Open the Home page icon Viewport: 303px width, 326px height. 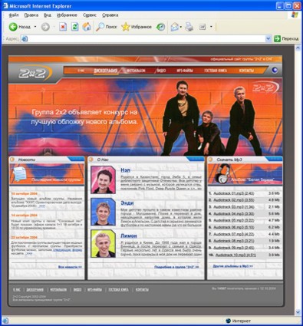(x=87, y=27)
